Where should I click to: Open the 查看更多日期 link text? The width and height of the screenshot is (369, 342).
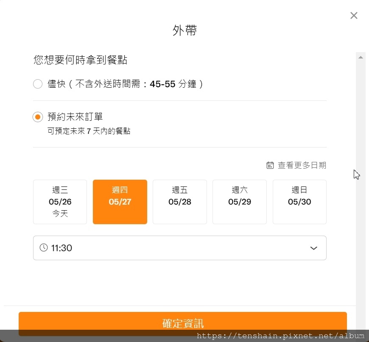click(x=302, y=165)
